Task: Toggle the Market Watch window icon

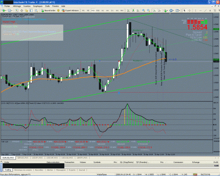Action: [x=17, y=11]
